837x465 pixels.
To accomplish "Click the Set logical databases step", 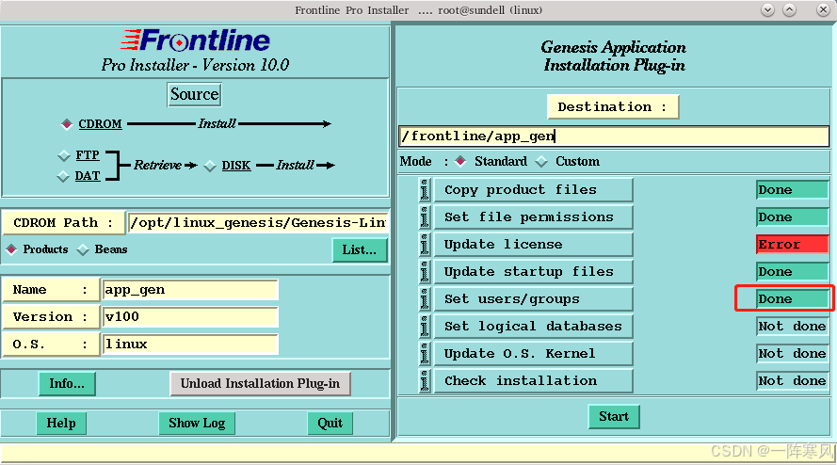I will tap(533, 327).
